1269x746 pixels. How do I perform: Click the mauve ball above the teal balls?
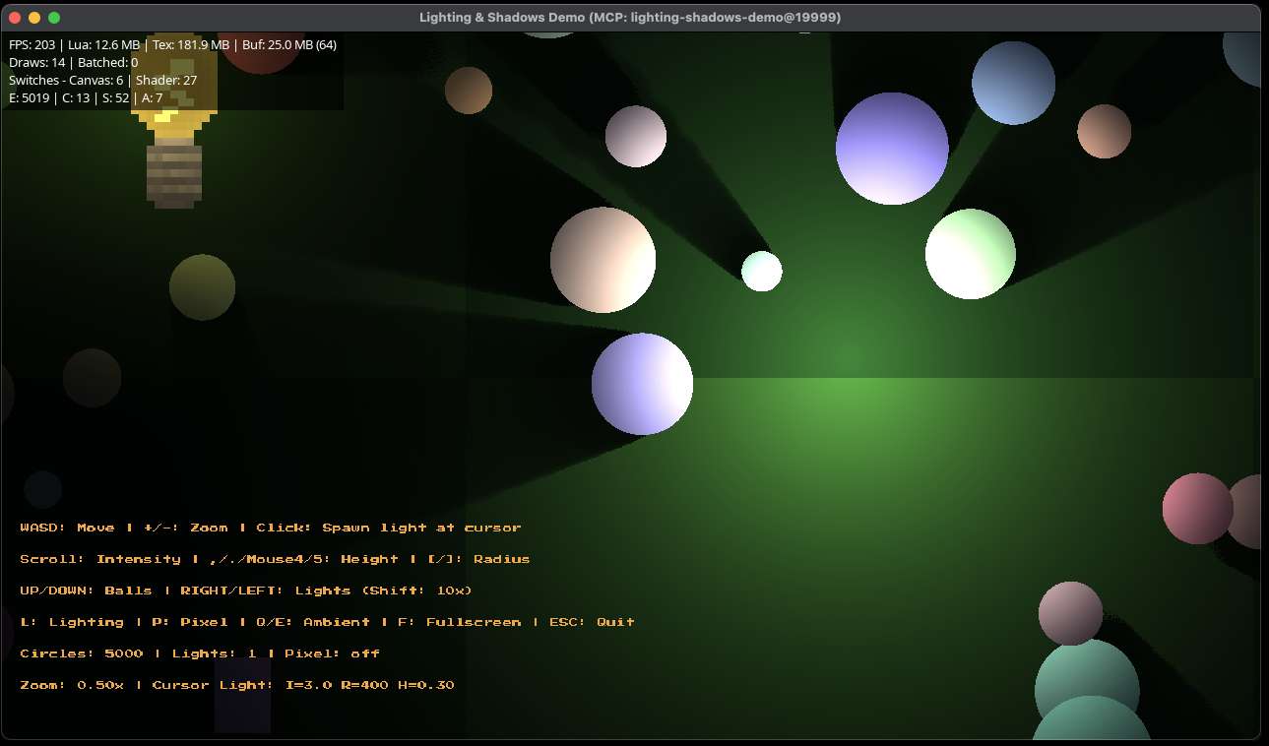[x=1070, y=613]
